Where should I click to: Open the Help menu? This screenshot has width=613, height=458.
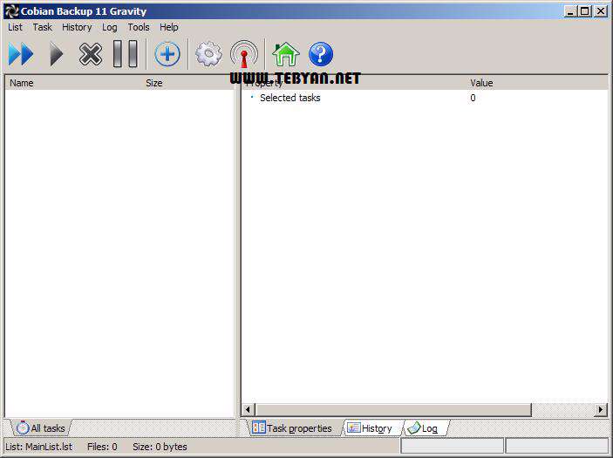tap(169, 27)
